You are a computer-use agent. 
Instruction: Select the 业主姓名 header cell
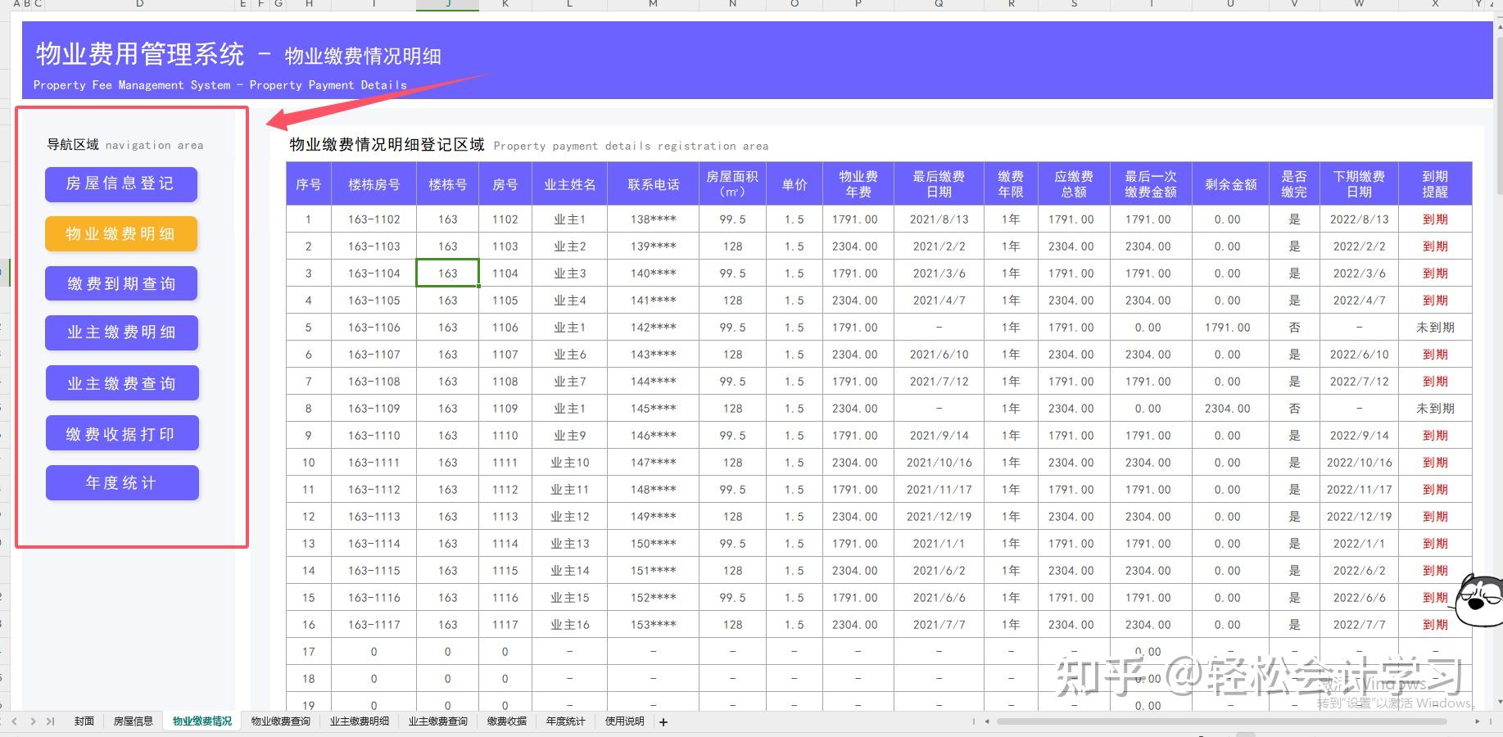570,184
